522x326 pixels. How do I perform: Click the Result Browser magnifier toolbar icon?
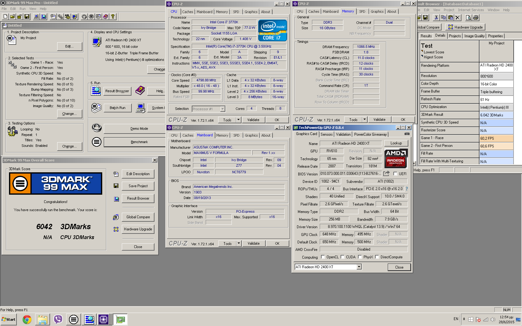(x=43, y=16)
